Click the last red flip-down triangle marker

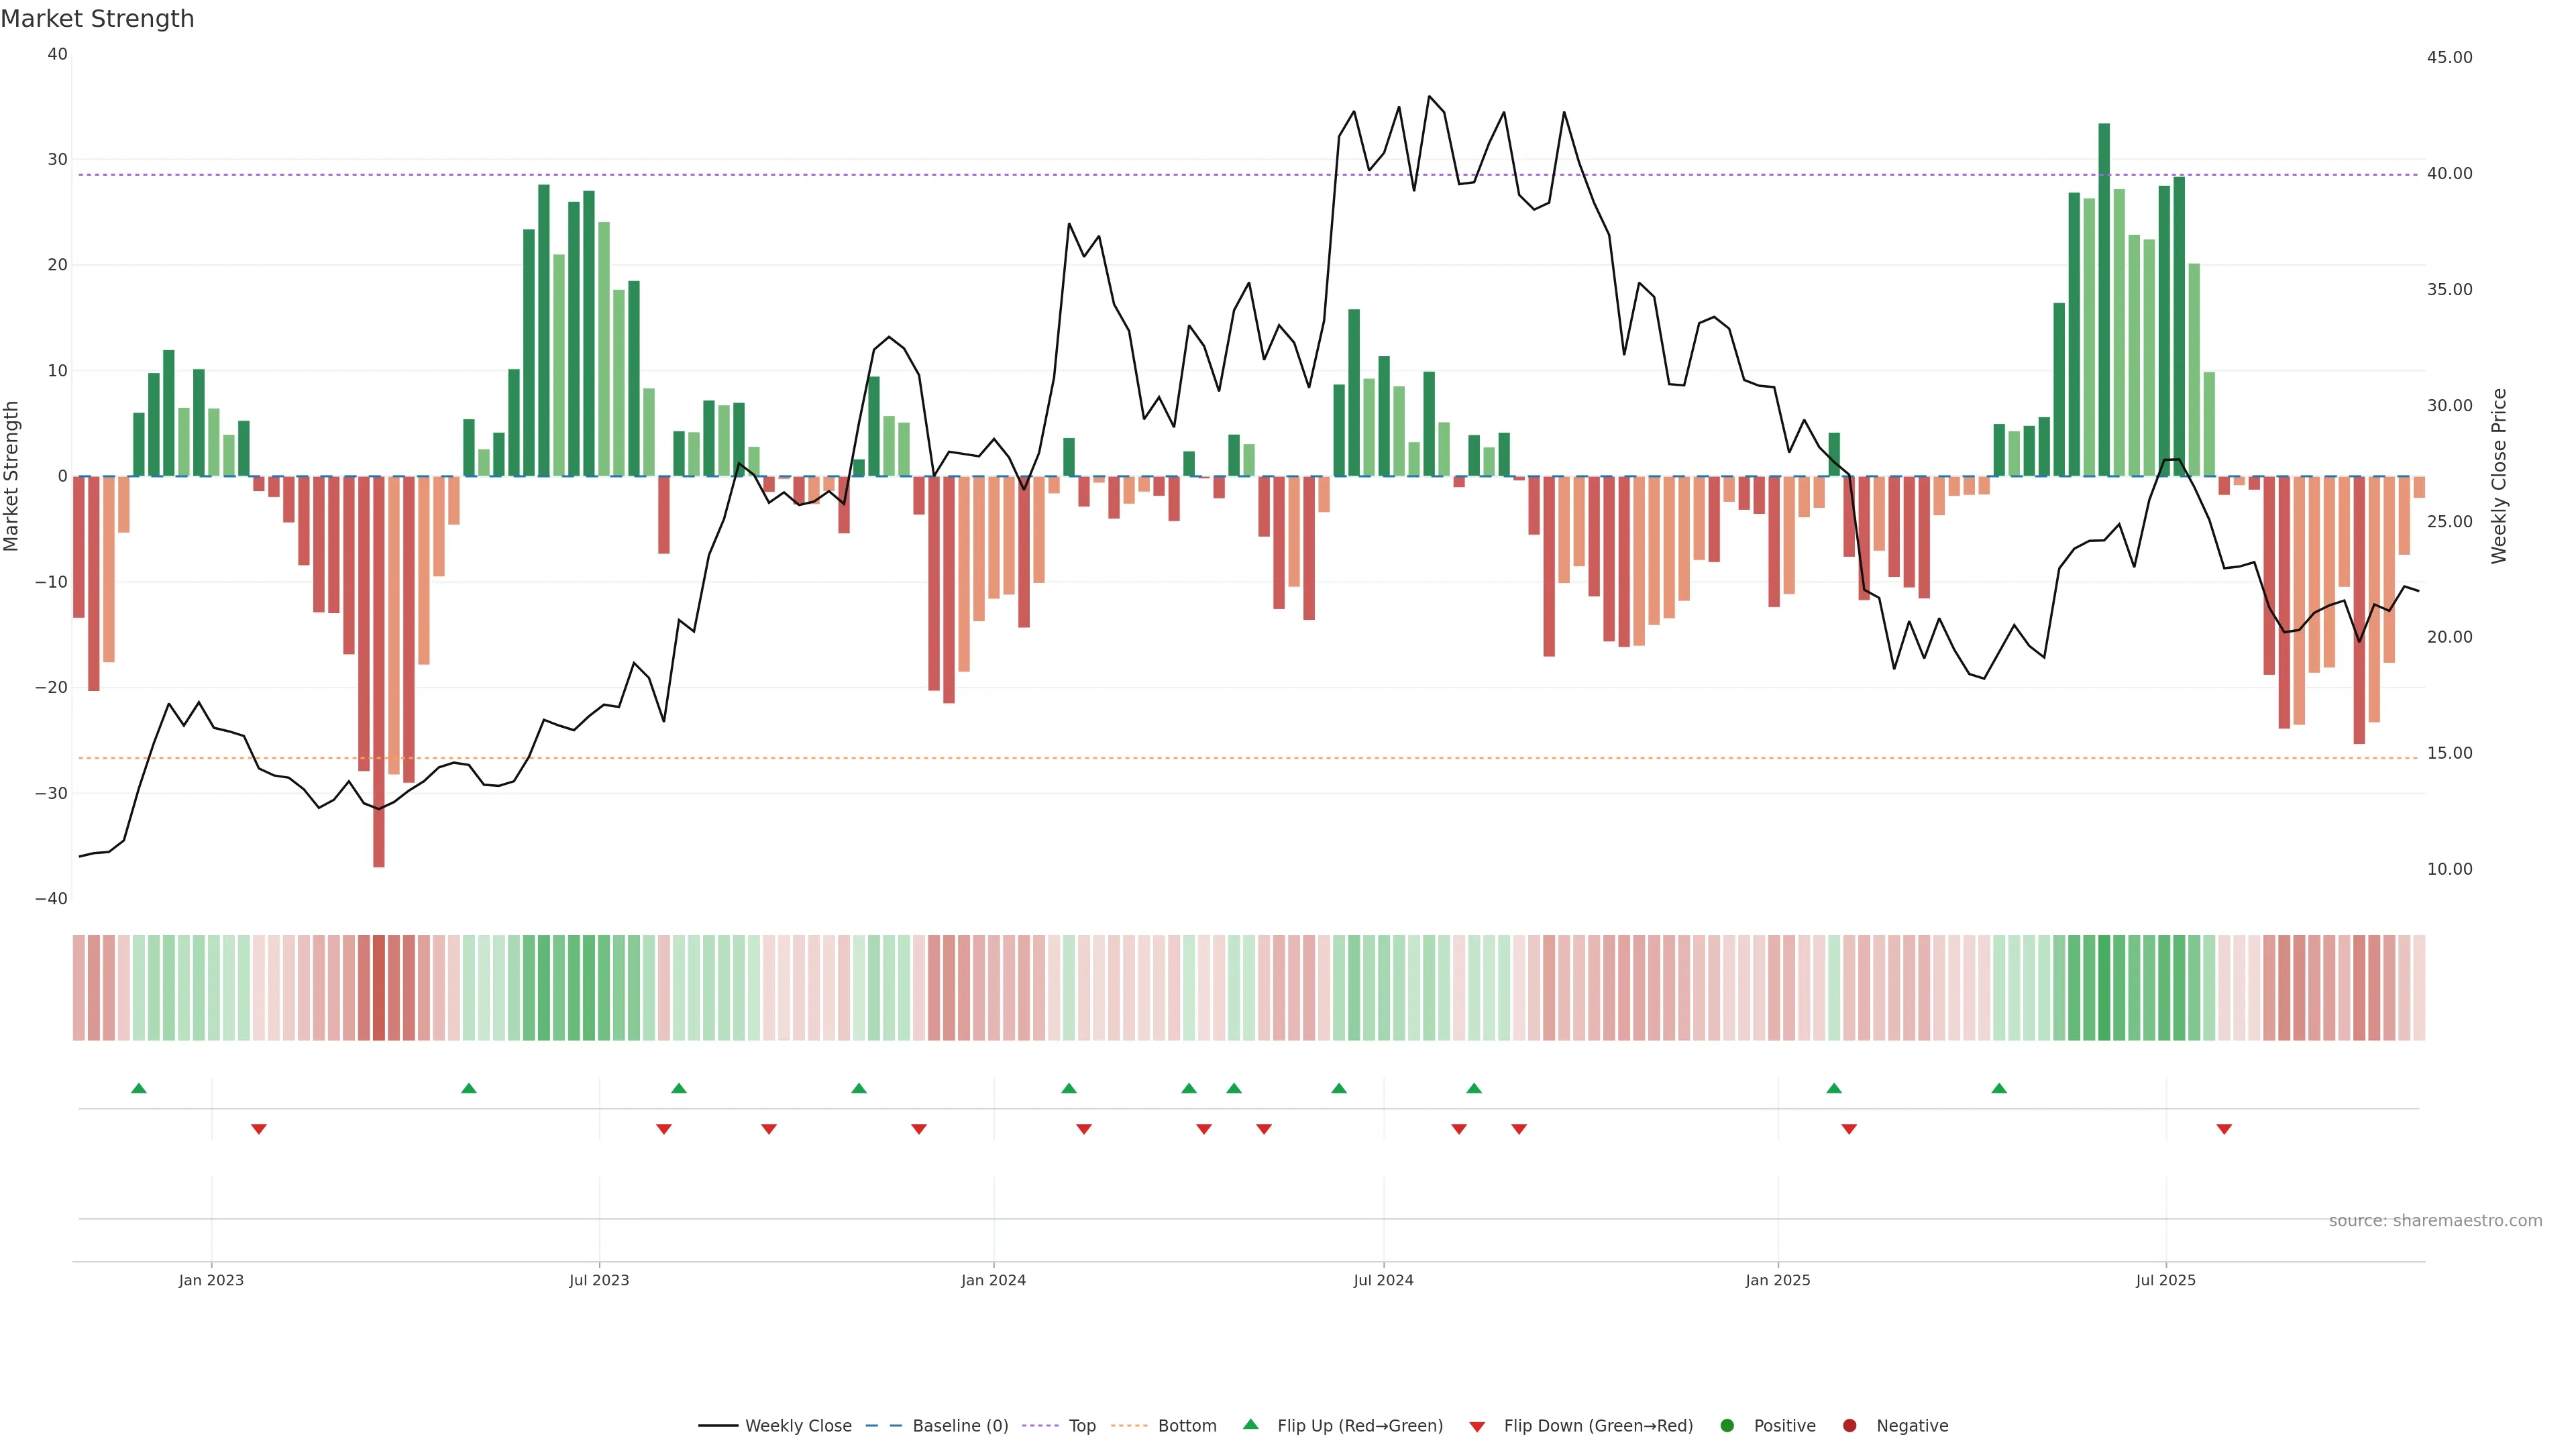click(x=2224, y=1129)
